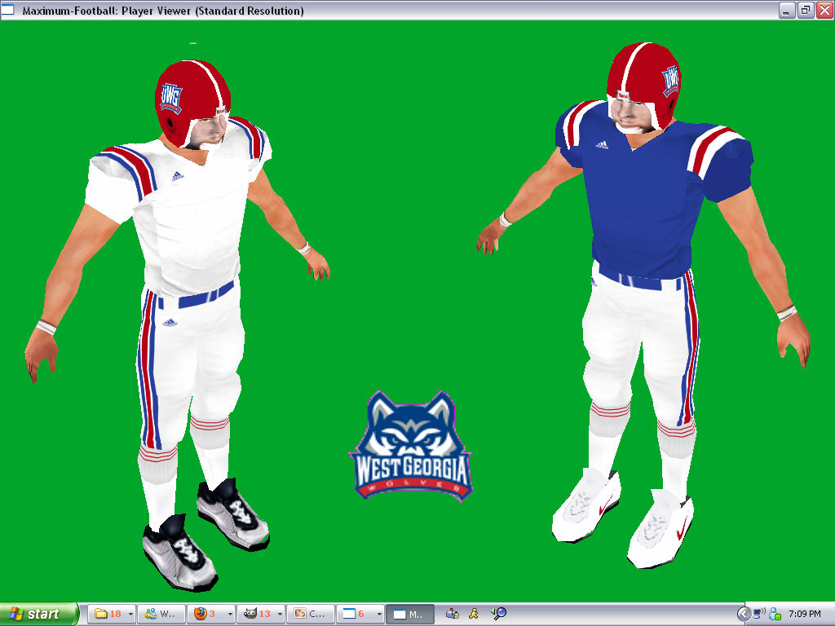
Task: Switch to the Messenger 'W..' taskbar window
Action: [x=161, y=614]
